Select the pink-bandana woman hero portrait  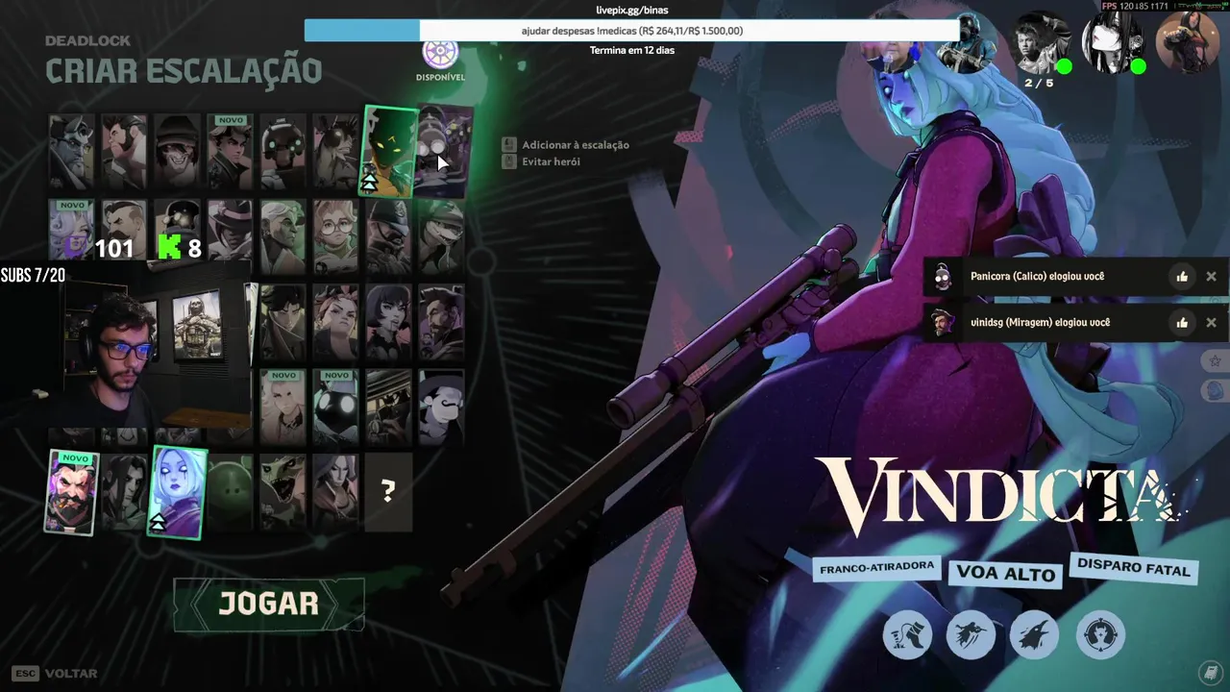coord(335,321)
